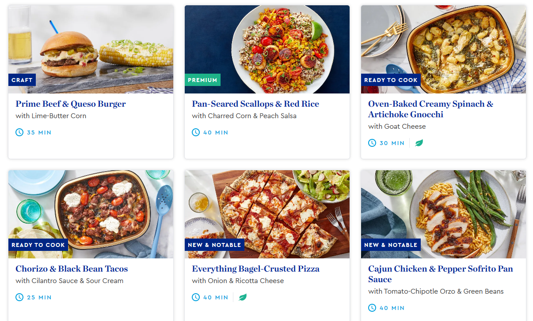Viewport: 533px width, 321px height.
Task: Select the green leaf icon on the Gnocchi card
Action: click(419, 142)
